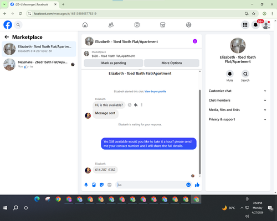Click Elizabeth's avatar in the chat header
The height and width of the screenshot is (221, 277).
pos(89,41)
